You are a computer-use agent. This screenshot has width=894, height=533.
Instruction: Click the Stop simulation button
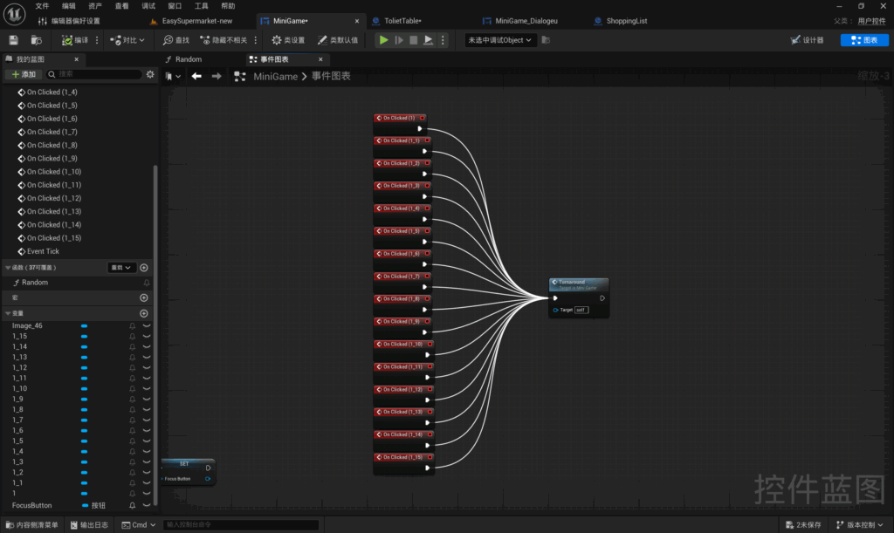coord(413,40)
